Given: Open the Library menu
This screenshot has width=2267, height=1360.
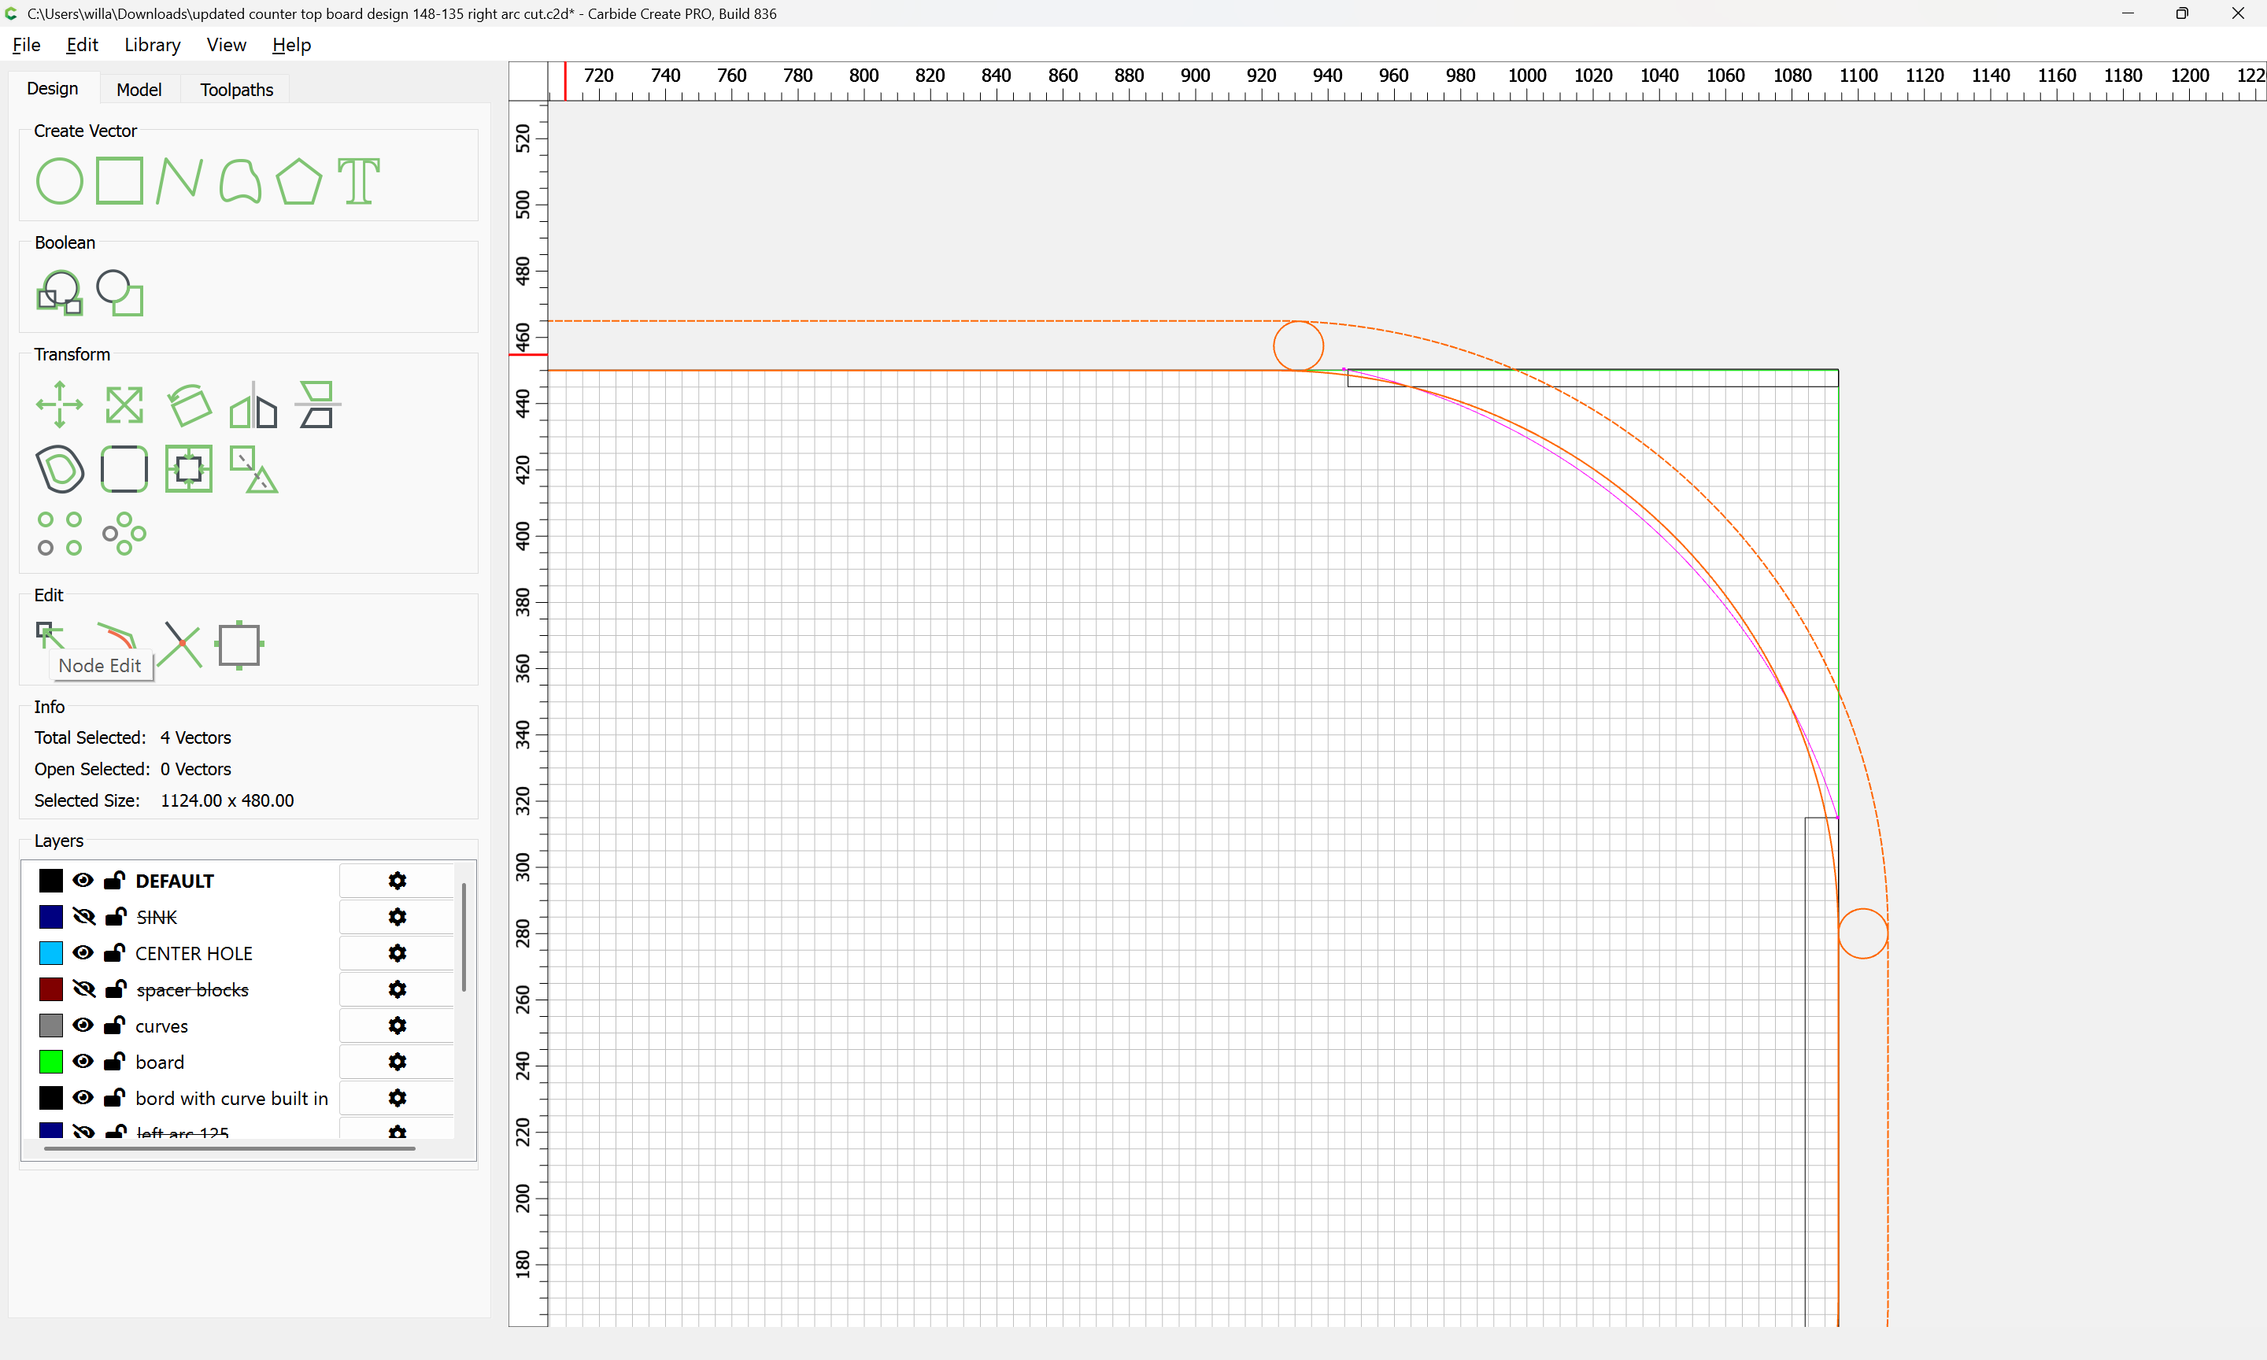Looking at the screenshot, I should coord(152,45).
